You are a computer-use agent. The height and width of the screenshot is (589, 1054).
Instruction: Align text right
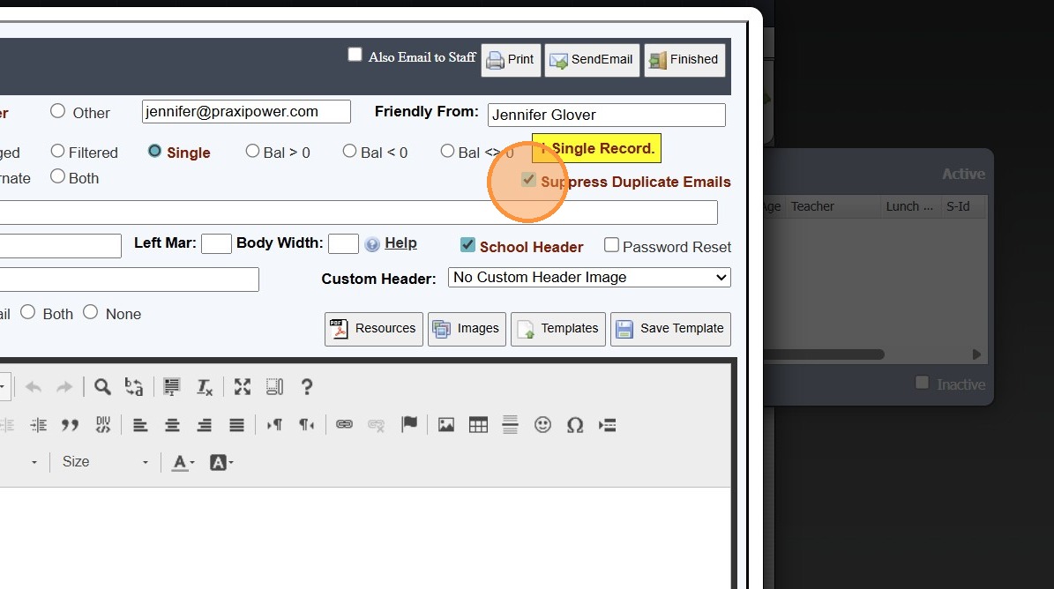[205, 425]
